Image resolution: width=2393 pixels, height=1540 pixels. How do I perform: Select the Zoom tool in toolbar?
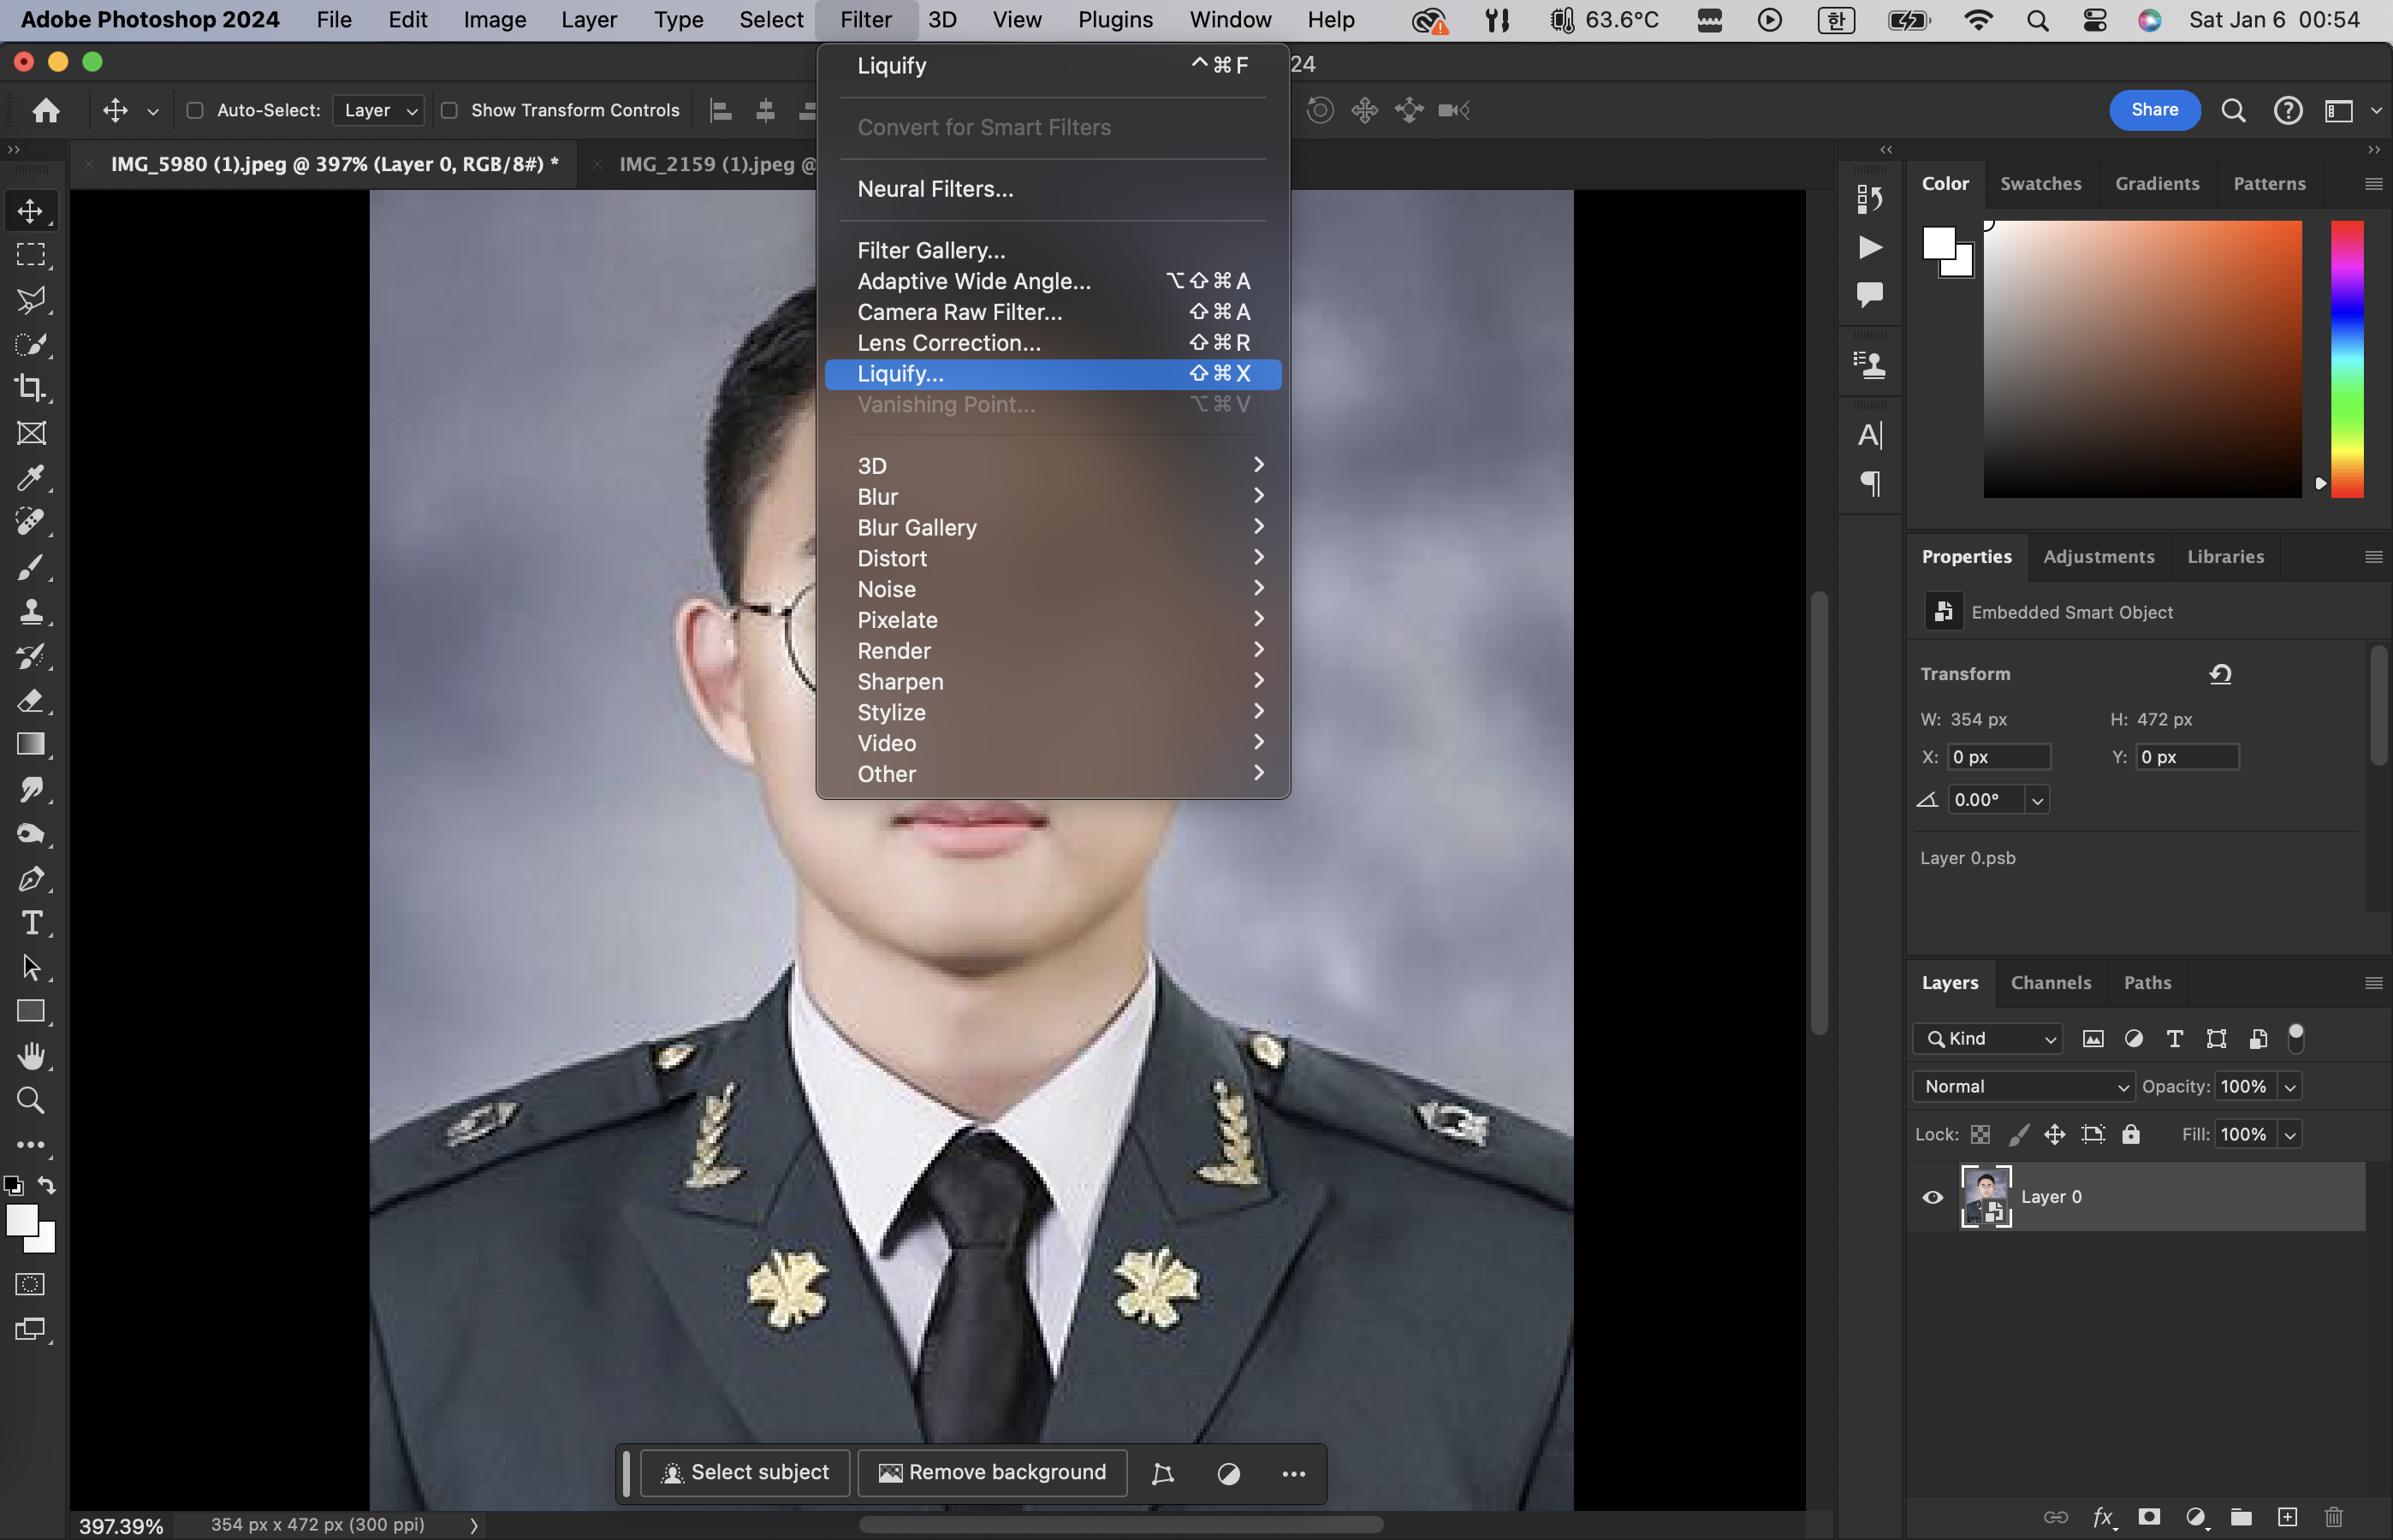pos(30,1100)
